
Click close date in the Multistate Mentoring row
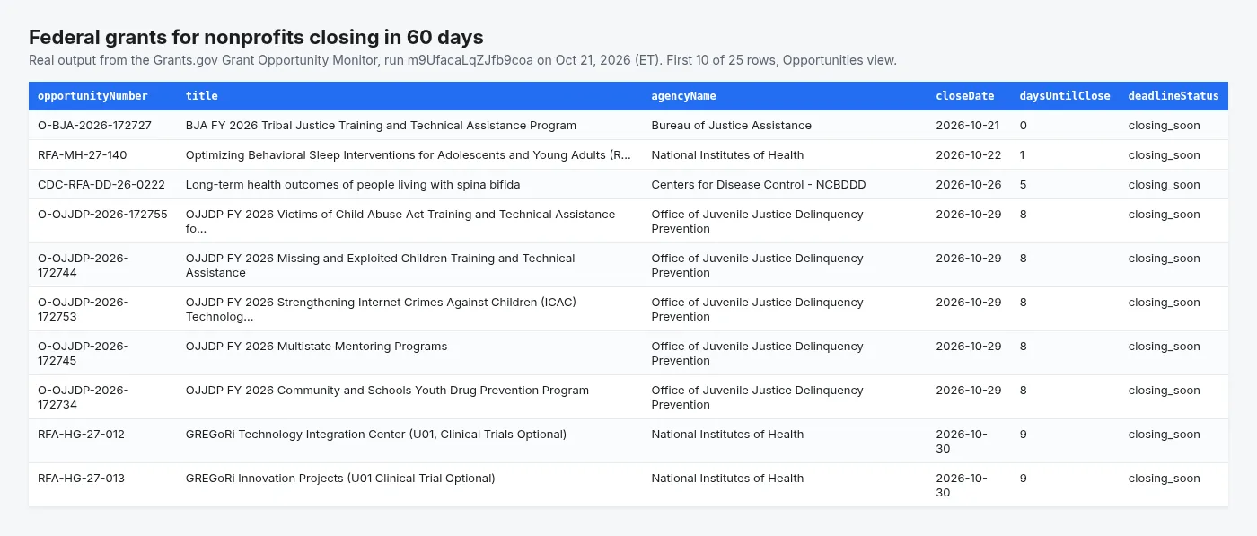tap(968, 347)
